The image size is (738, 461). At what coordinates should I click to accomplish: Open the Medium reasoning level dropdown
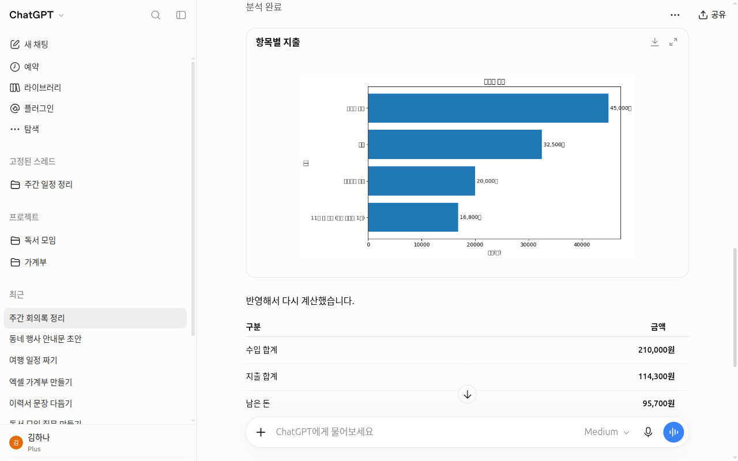(607, 432)
